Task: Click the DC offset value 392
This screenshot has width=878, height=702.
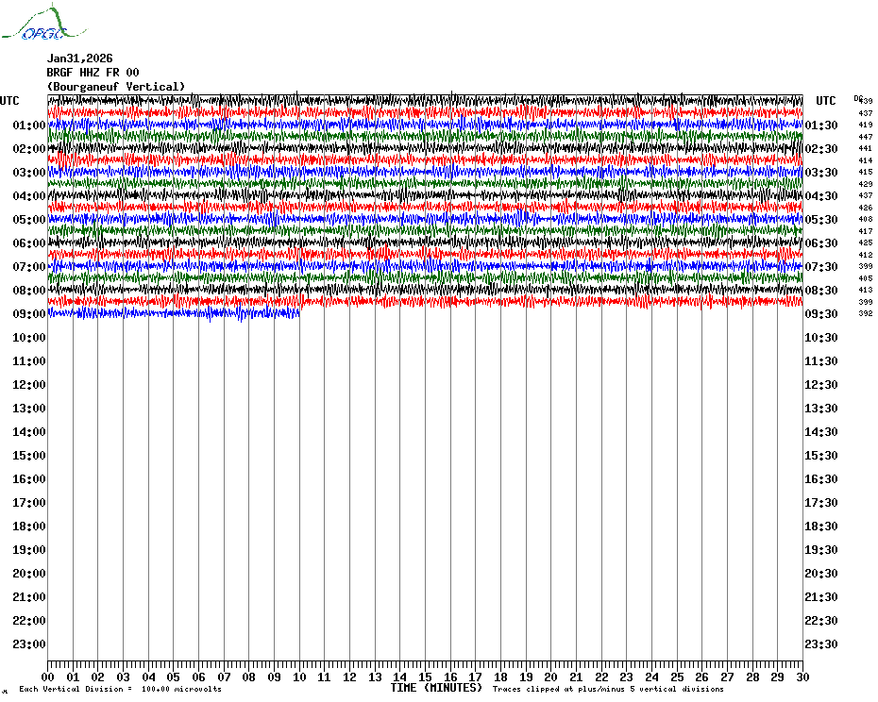Action: click(x=866, y=313)
